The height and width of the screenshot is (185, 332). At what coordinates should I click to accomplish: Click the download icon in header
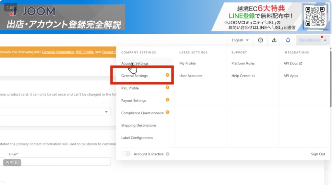coord(274,40)
